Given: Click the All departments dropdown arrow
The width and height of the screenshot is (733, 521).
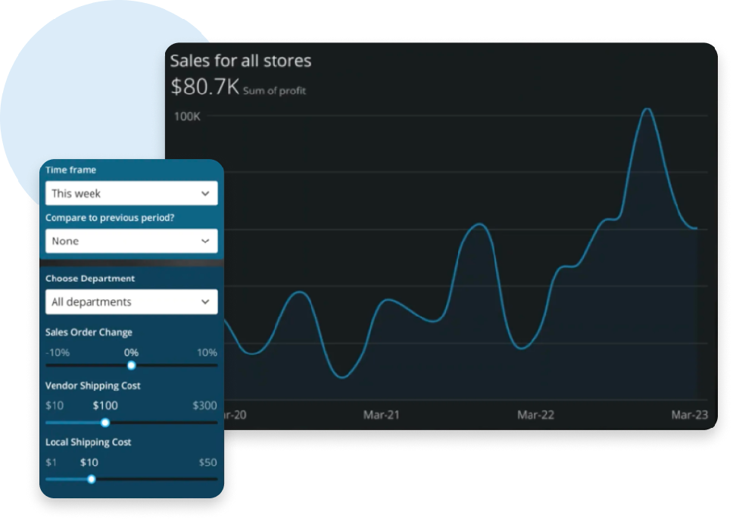Looking at the screenshot, I should pyautogui.click(x=206, y=301).
